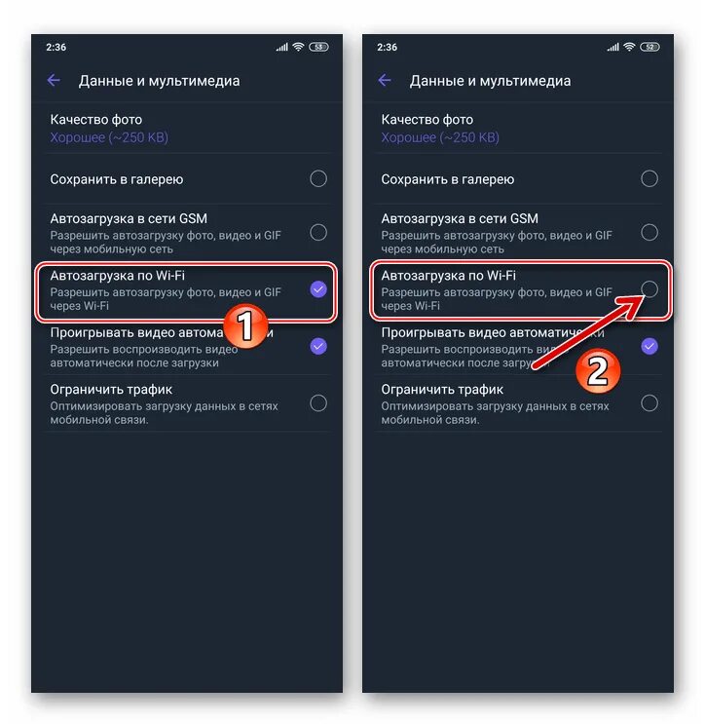Screen dimensions: 705x724
Task: Tap Wi-Fi status icon on left screen
Action: 299,47
